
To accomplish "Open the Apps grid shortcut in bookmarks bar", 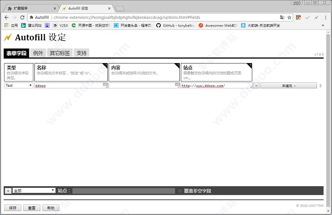I will click(11, 25).
